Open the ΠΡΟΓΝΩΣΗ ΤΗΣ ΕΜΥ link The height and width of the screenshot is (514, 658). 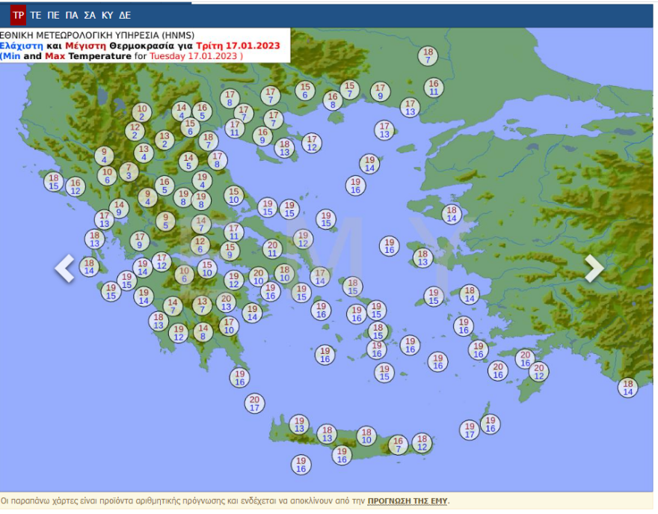click(408, 501)
